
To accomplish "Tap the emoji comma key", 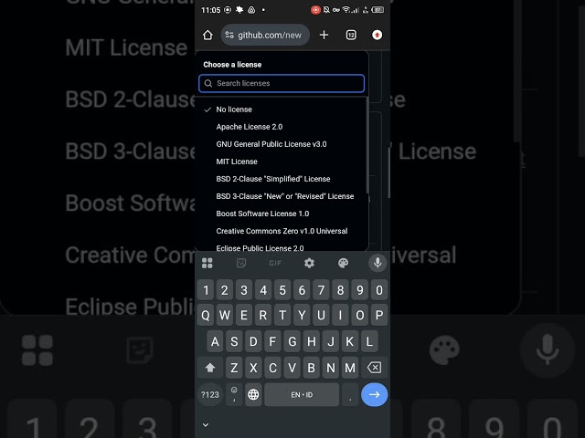I will (x=234, y=395).
